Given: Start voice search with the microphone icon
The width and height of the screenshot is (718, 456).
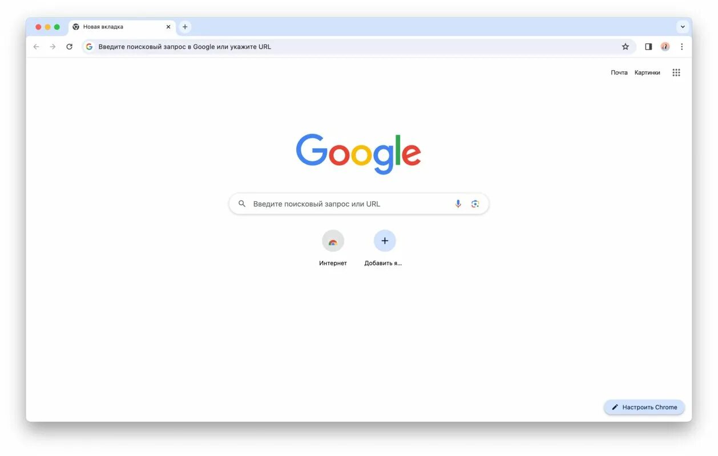Looking at the screenshot, I should pos(458,203).
